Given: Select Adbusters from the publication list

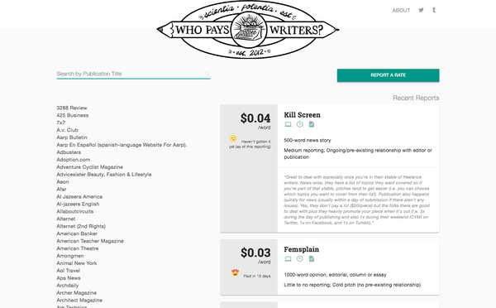Looking at the screenshot, I should [69, 152].
